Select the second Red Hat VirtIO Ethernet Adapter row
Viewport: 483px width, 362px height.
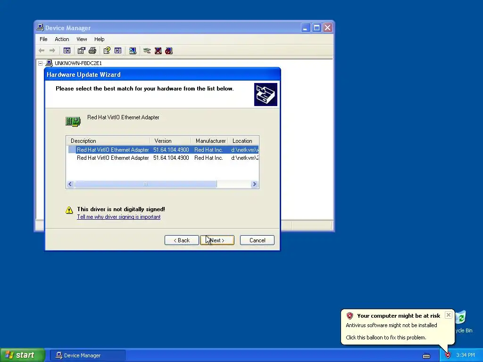pos(163,157)
